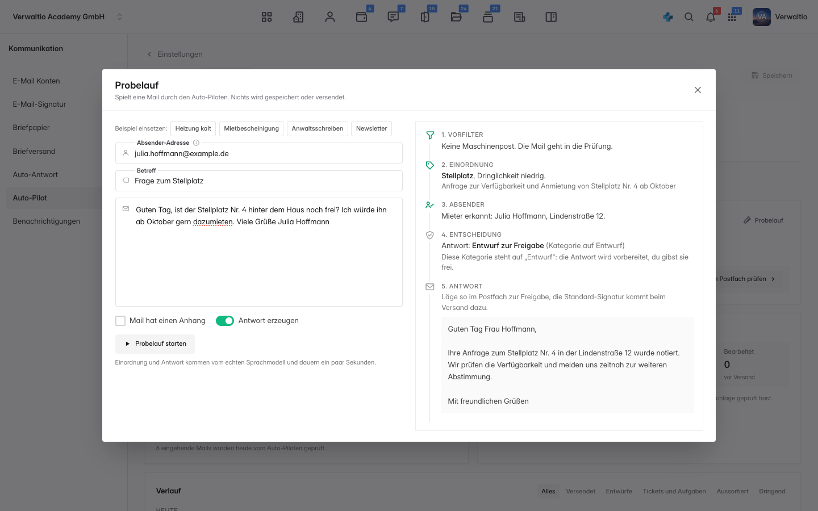Open the wallet icon with badge 4
This screenshot has width=818, height=511.
click(x=362, y=17)
